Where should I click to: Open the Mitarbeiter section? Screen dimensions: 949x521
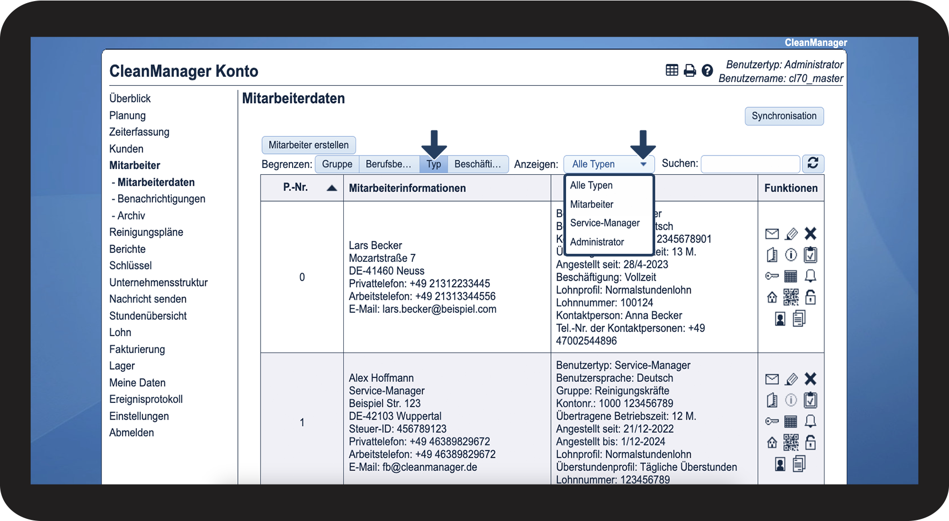[135, 165]
